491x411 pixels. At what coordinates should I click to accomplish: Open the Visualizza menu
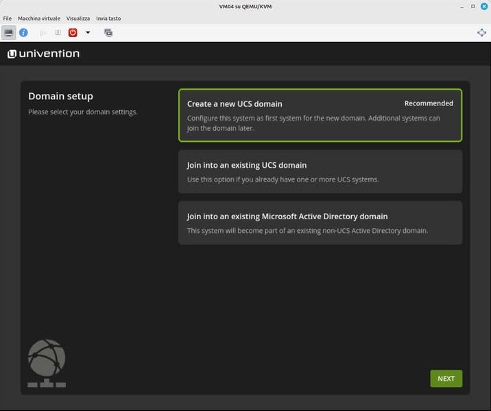(78, 18)
